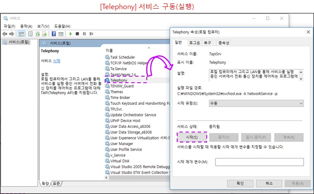
Task: Click the Refresh icon in the toolbar
Action: pos(38,34)
